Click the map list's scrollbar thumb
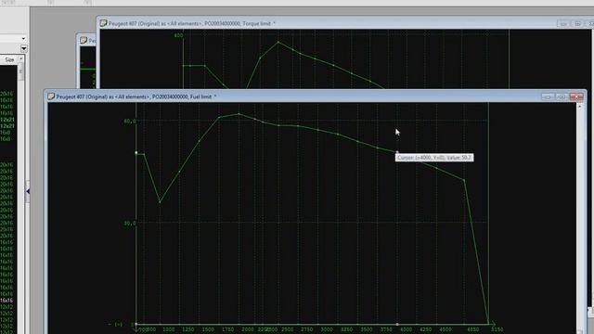The height and width of the screenshot is (334, 594). click(20, 72)
